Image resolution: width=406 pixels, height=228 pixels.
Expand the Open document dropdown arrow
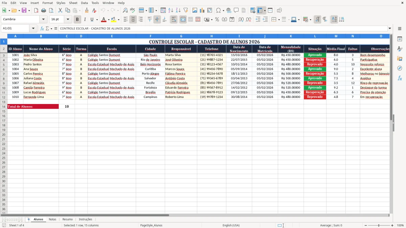[x=19, y=10]
